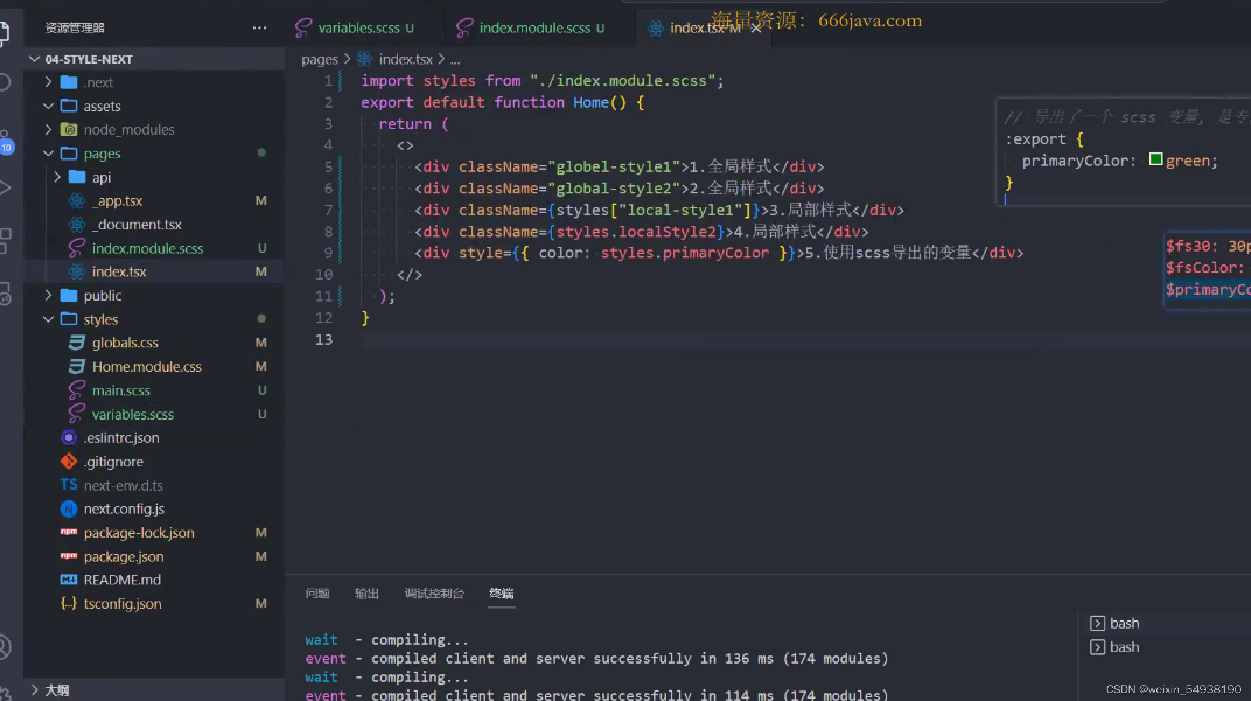Expand the .next folder
This screenshot has height=701, width=1251.
pyautogui.click(x=48, y=82)
